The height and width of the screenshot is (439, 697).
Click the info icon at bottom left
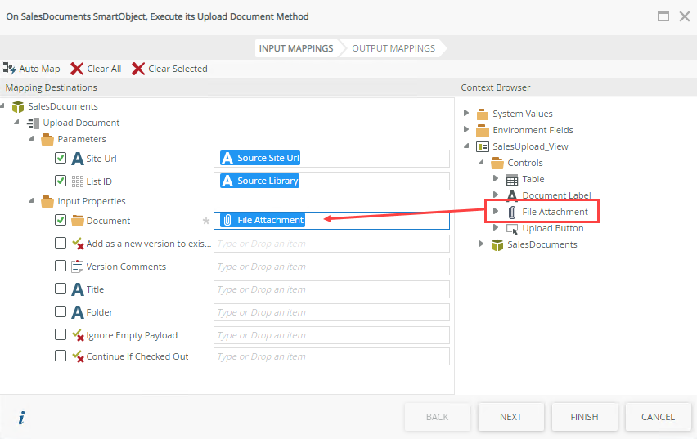(x=21, y=417)
